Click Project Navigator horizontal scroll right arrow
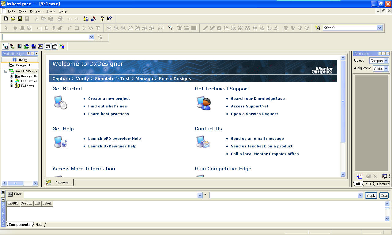This screenshot has width=392, height=235. point(35,183)
